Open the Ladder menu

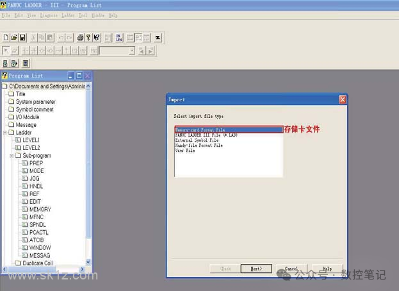(x=68, y=15)
